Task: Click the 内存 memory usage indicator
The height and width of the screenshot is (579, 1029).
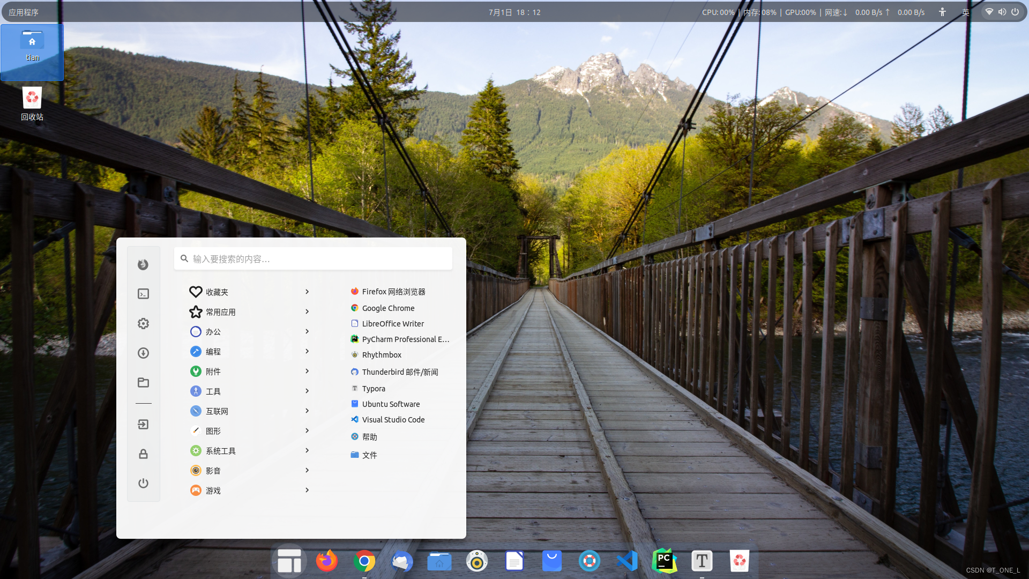Action: (x=760, y=12)
